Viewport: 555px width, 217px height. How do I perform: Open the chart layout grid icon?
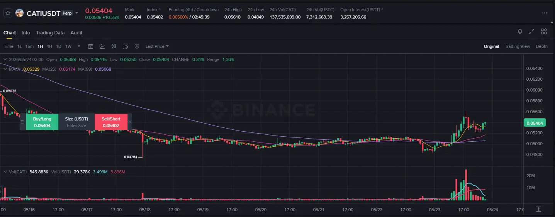click(544, 32)
